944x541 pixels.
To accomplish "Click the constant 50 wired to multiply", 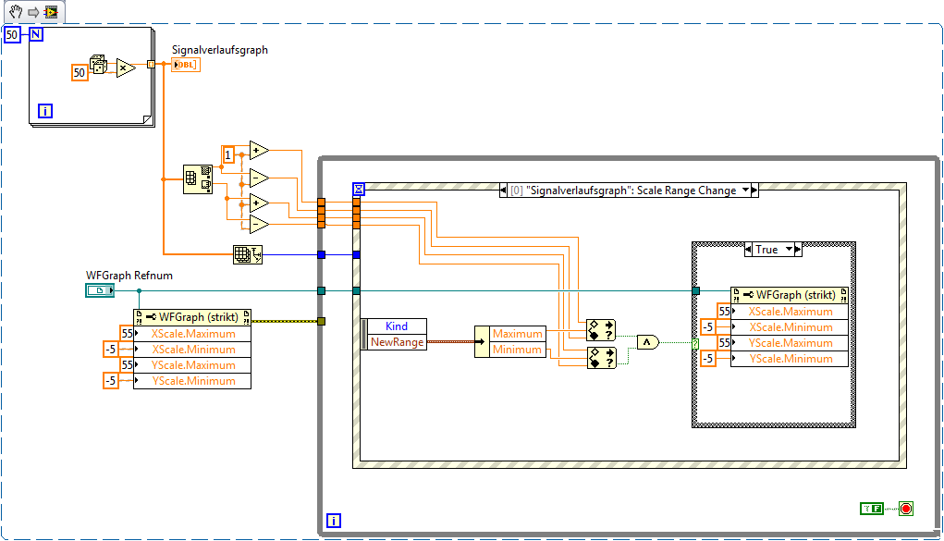I will click(80, 73).
